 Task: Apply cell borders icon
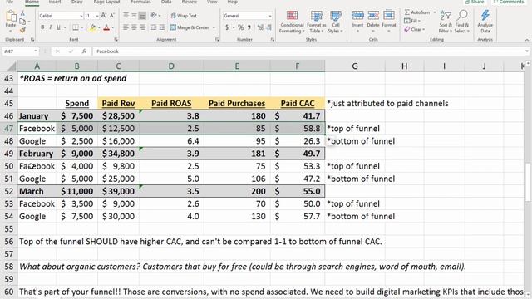point(76,27)
